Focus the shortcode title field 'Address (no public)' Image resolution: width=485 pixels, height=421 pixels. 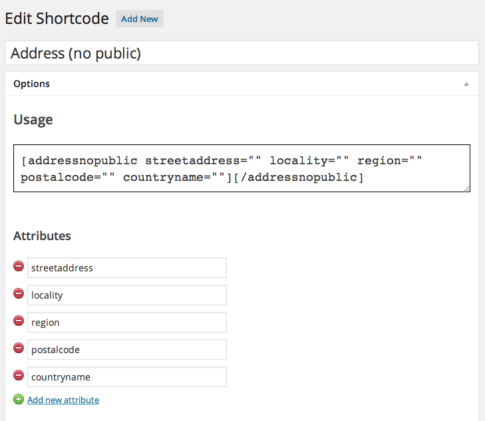242,53
